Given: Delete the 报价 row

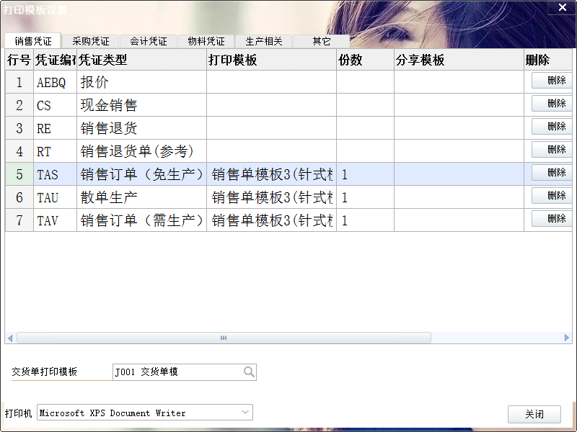Looking at the screenshot, I should tap(552, 81).
